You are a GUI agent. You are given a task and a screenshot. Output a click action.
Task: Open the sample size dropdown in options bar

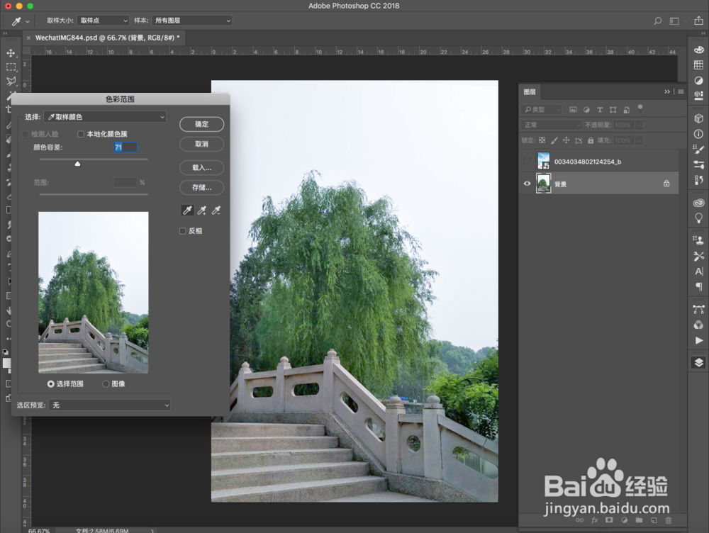click(x=102, y=21)
